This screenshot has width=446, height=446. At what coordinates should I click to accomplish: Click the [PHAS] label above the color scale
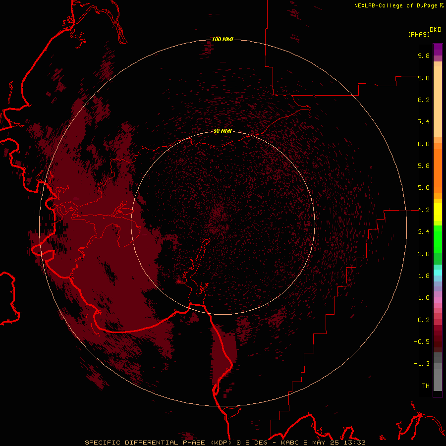click(419, 34)
